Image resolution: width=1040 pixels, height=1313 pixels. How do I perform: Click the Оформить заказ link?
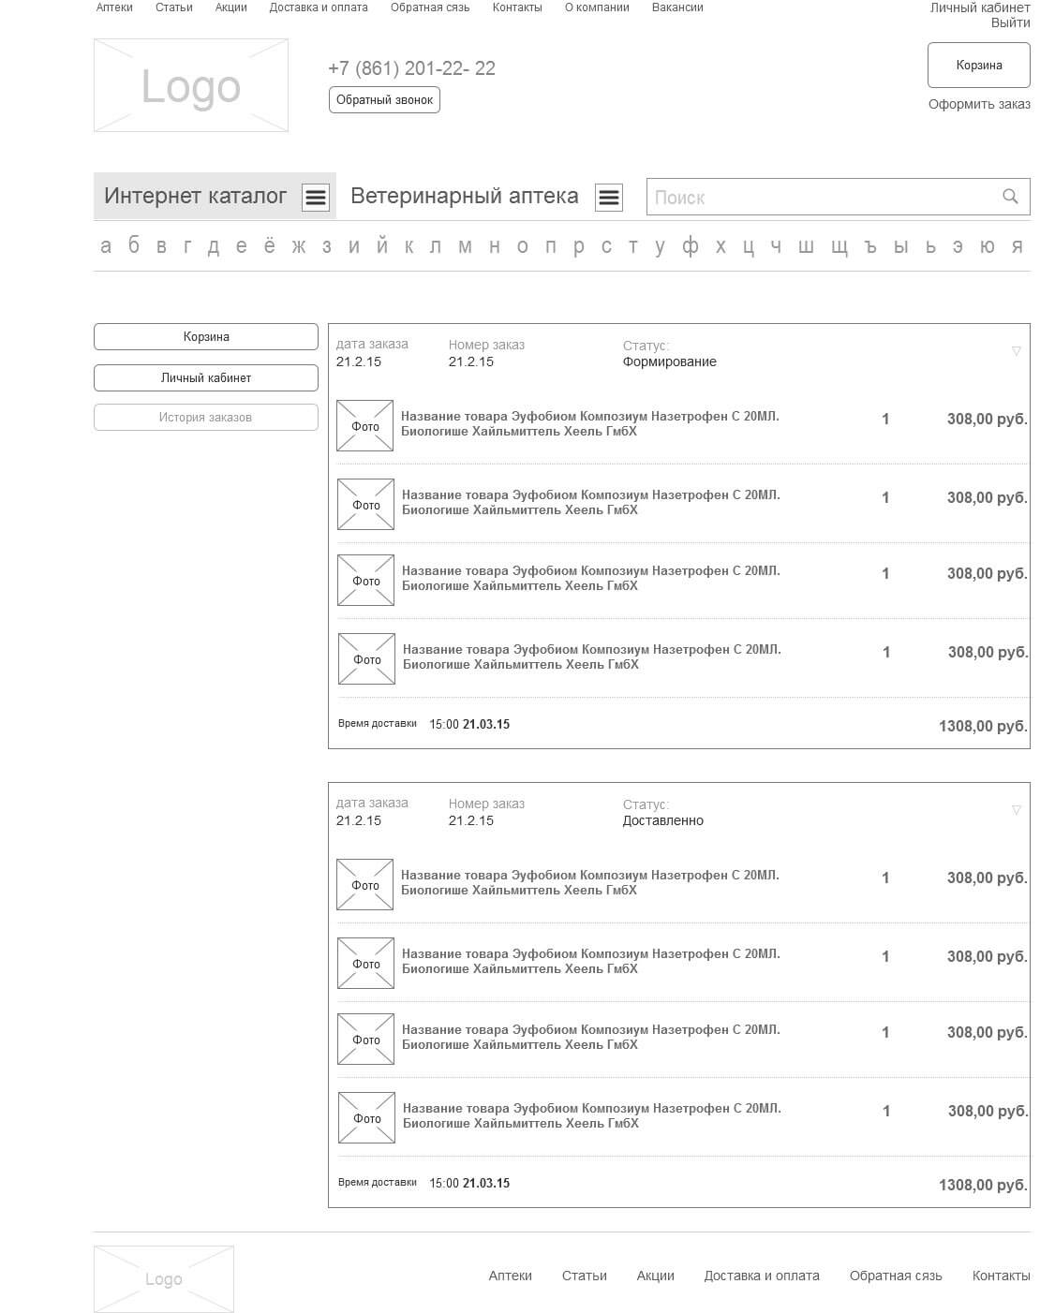pos(979,104)
